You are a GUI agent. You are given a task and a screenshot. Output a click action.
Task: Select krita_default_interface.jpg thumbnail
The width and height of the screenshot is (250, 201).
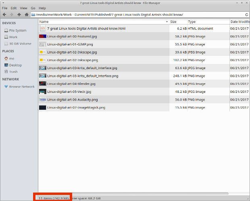tap(43, 68)
